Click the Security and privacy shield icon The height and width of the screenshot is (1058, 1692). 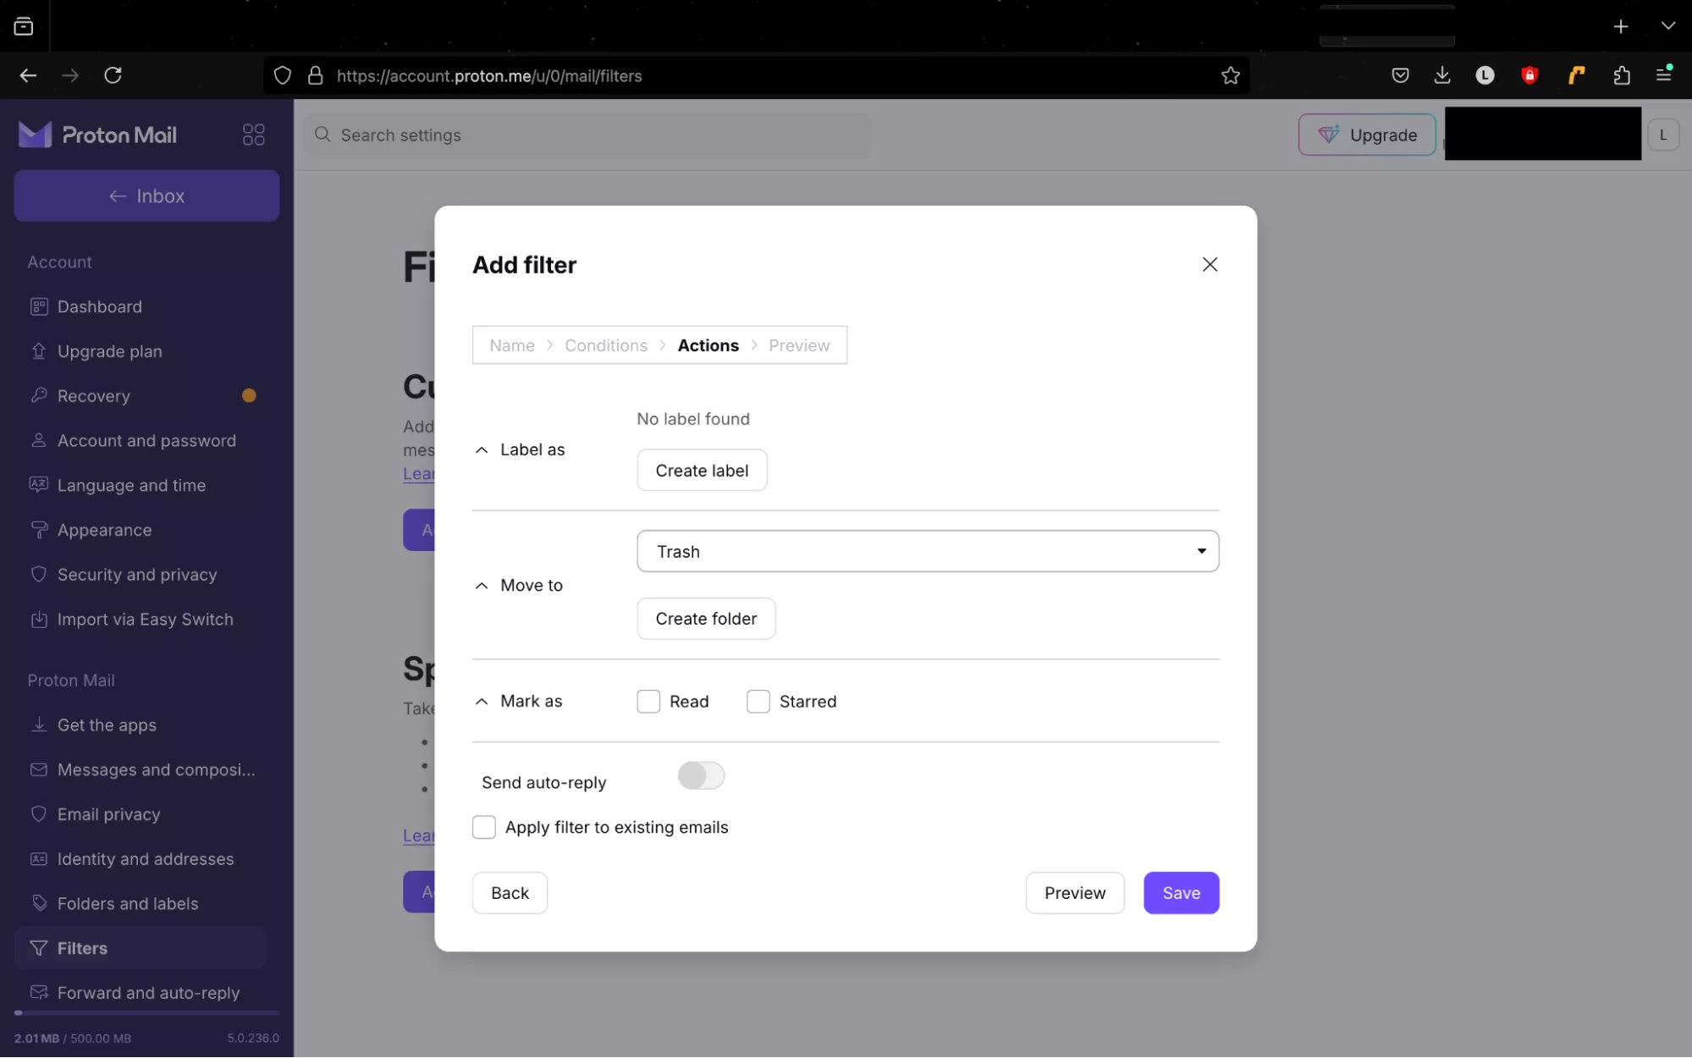coord(39,575)
